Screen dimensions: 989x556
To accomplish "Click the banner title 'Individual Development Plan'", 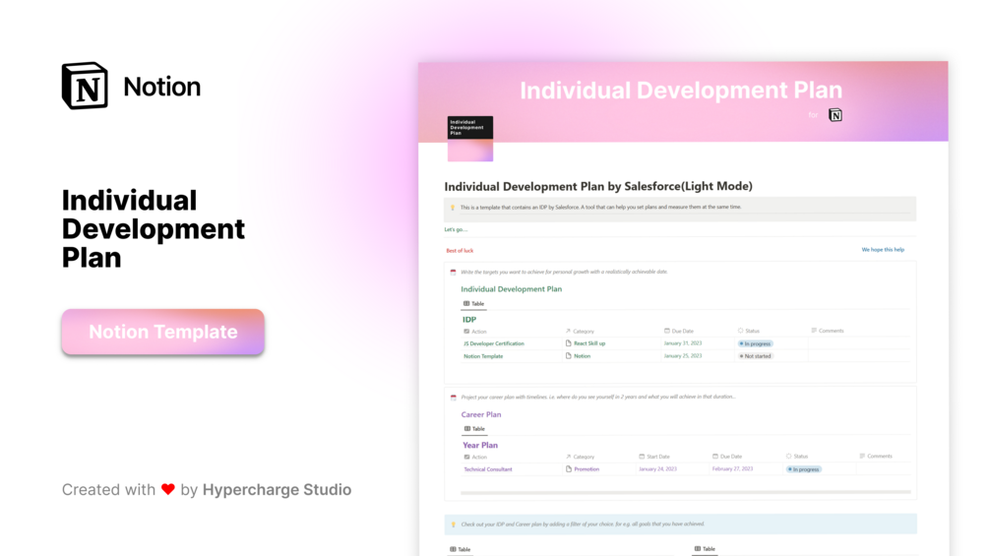I will point(681,91).
